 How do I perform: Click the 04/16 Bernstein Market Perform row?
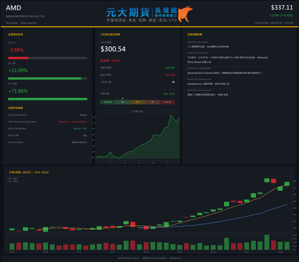click(48, 142)
